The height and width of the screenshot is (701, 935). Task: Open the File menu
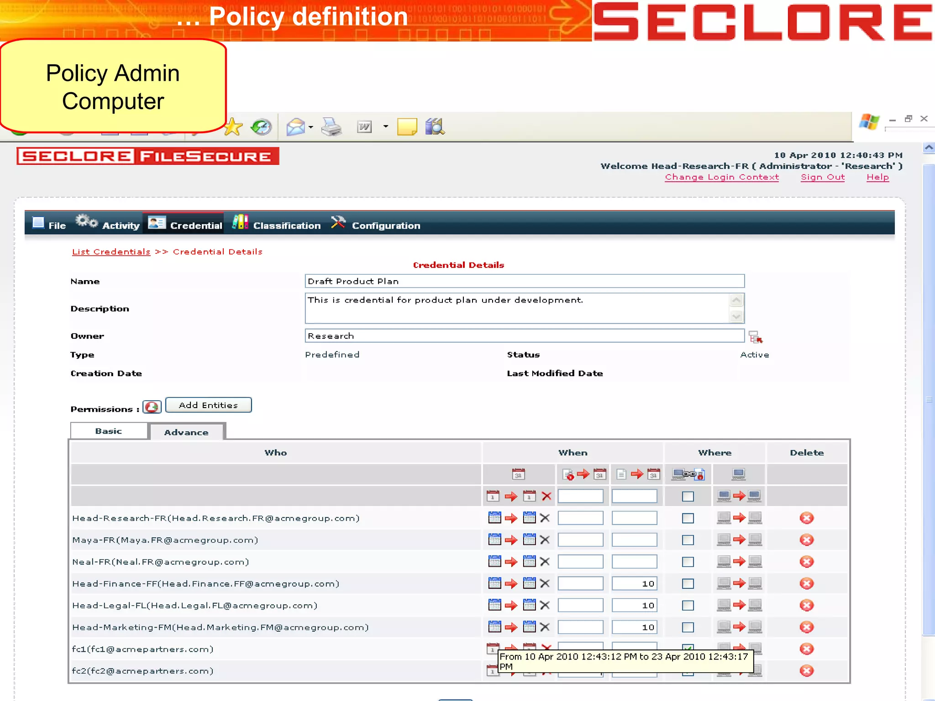click(49, 224)
